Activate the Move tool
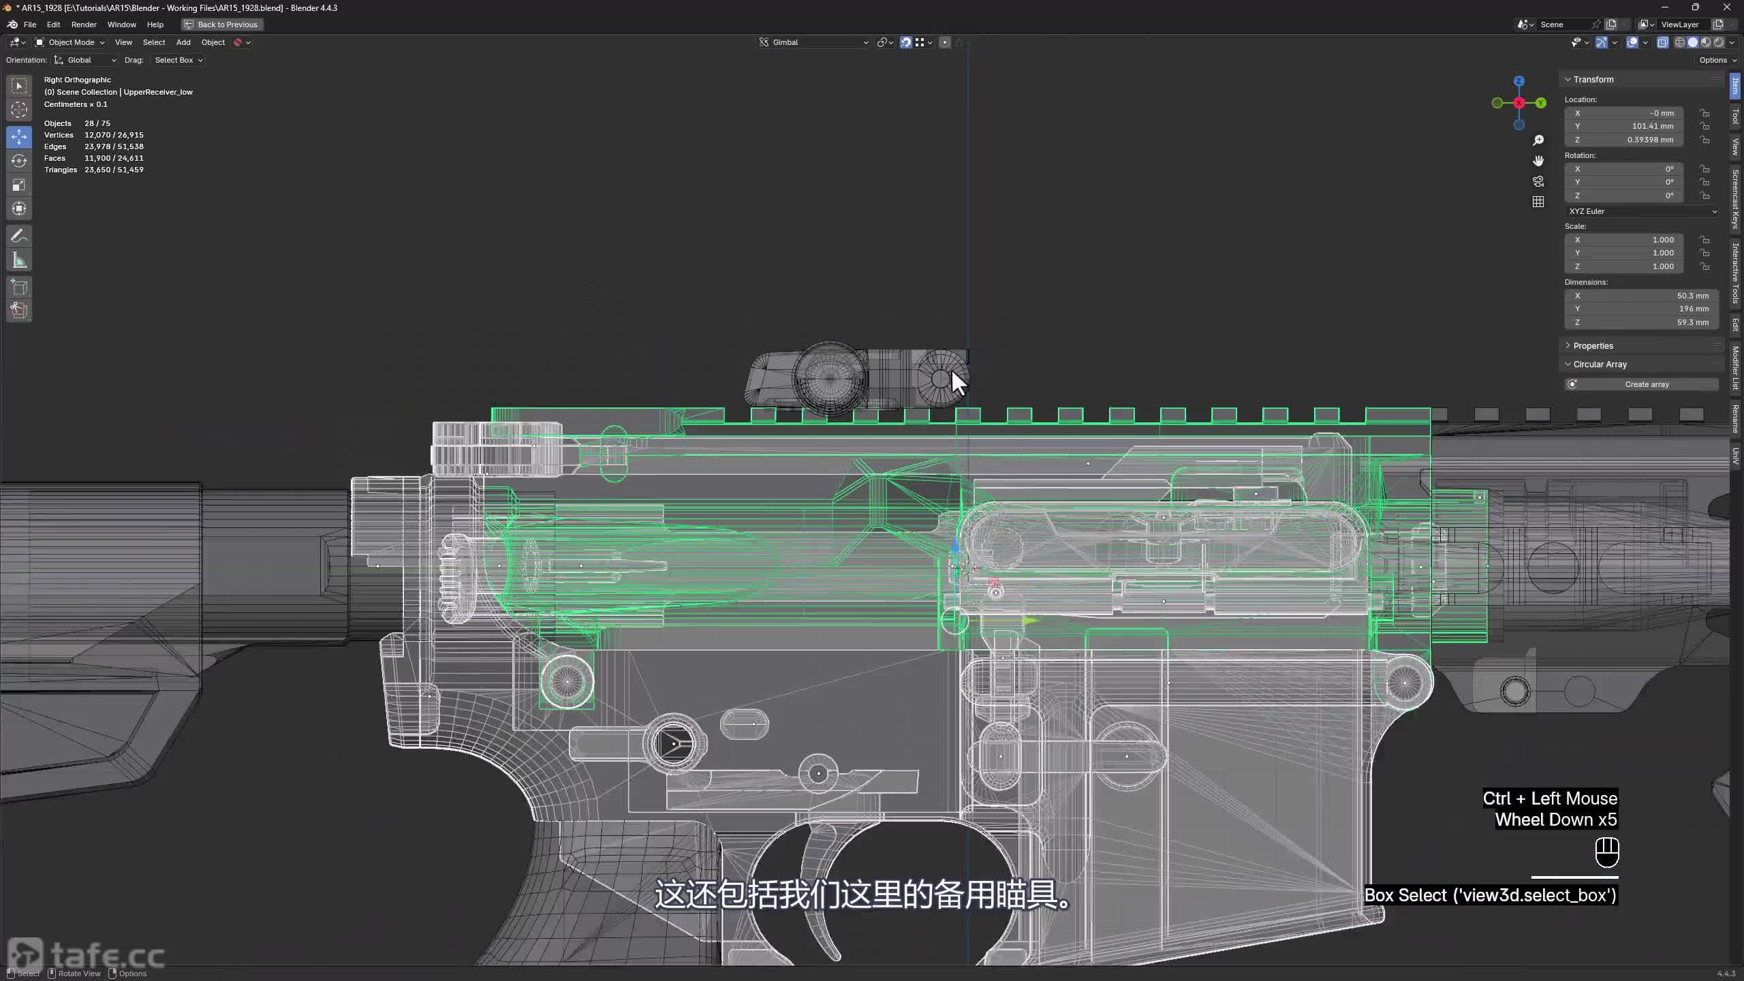This screenshot has width=1744, height=981. tap(19, 137)
